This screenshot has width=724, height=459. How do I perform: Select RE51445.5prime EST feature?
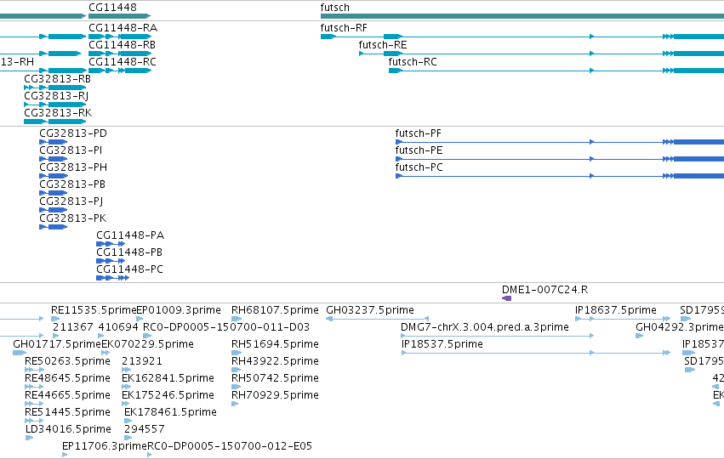pyautogui.click(x=35, y=421)
